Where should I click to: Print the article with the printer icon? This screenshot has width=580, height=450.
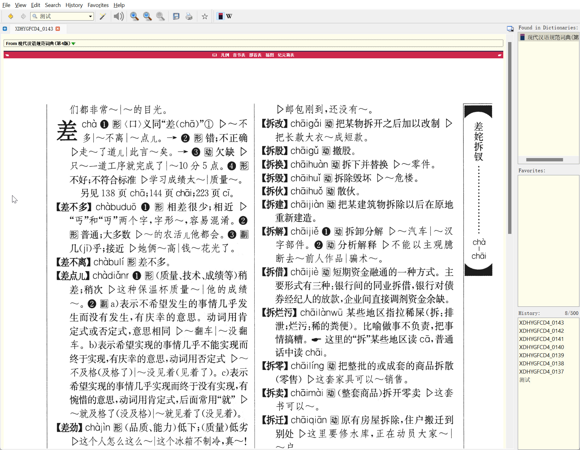tap(189, 16)
